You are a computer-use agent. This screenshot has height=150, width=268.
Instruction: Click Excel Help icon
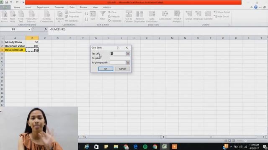tap(256, 7)
